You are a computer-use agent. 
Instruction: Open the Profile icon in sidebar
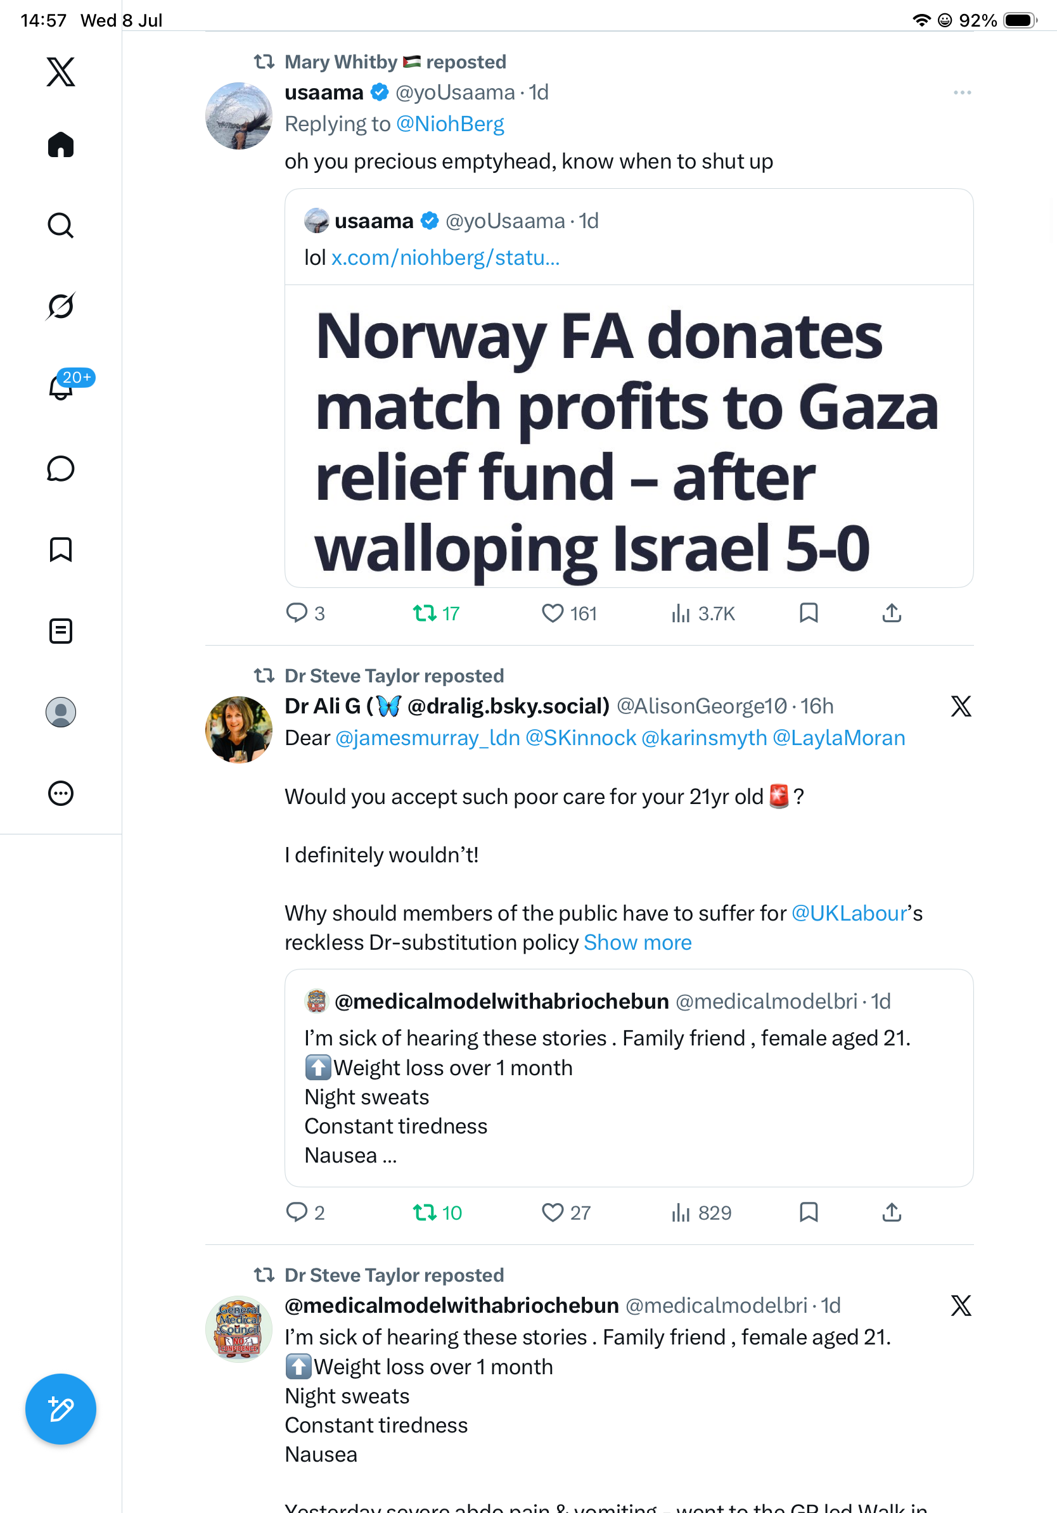(61, 712)
